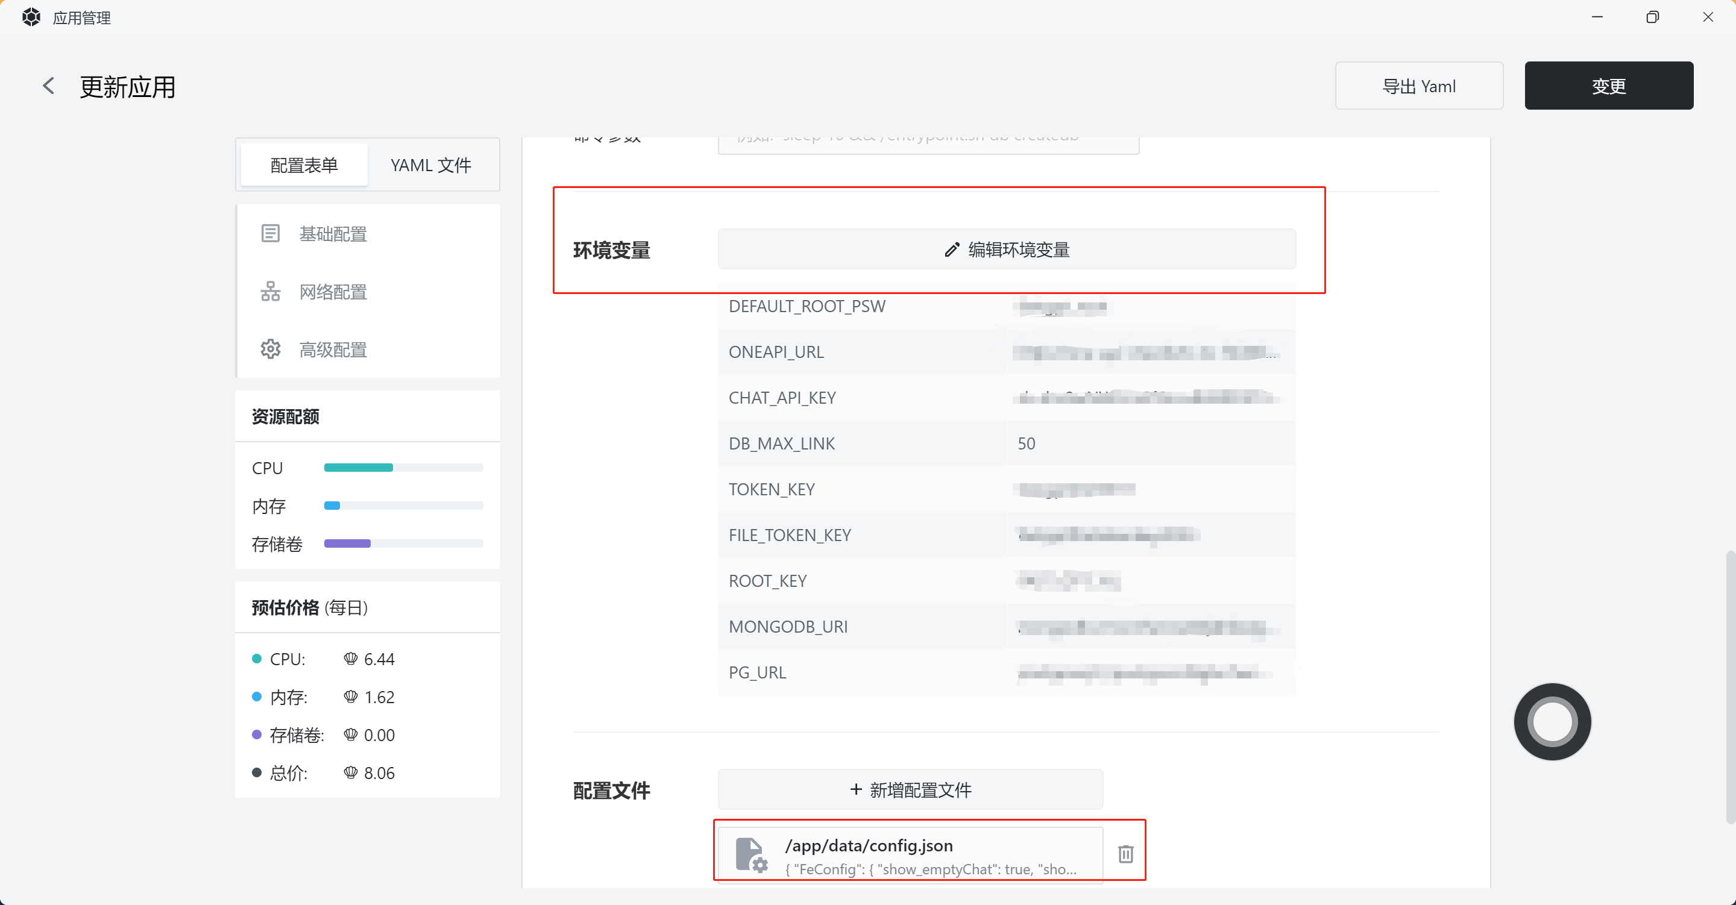Click the back arrow beside 更新应用
Screen dimensions: 1736x905
click(x=48, y=86)
